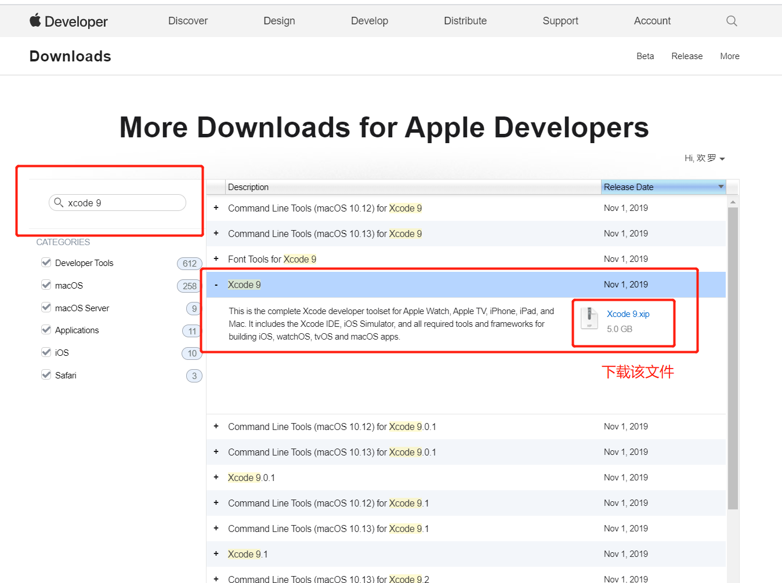782x583 pixels.
Task: Open the Discover menu
Action: 188,21
